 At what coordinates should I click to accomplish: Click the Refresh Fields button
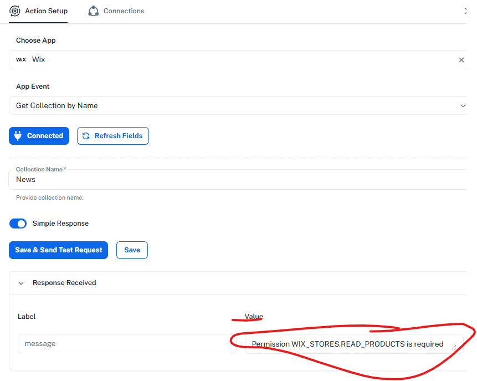(113, 136)
